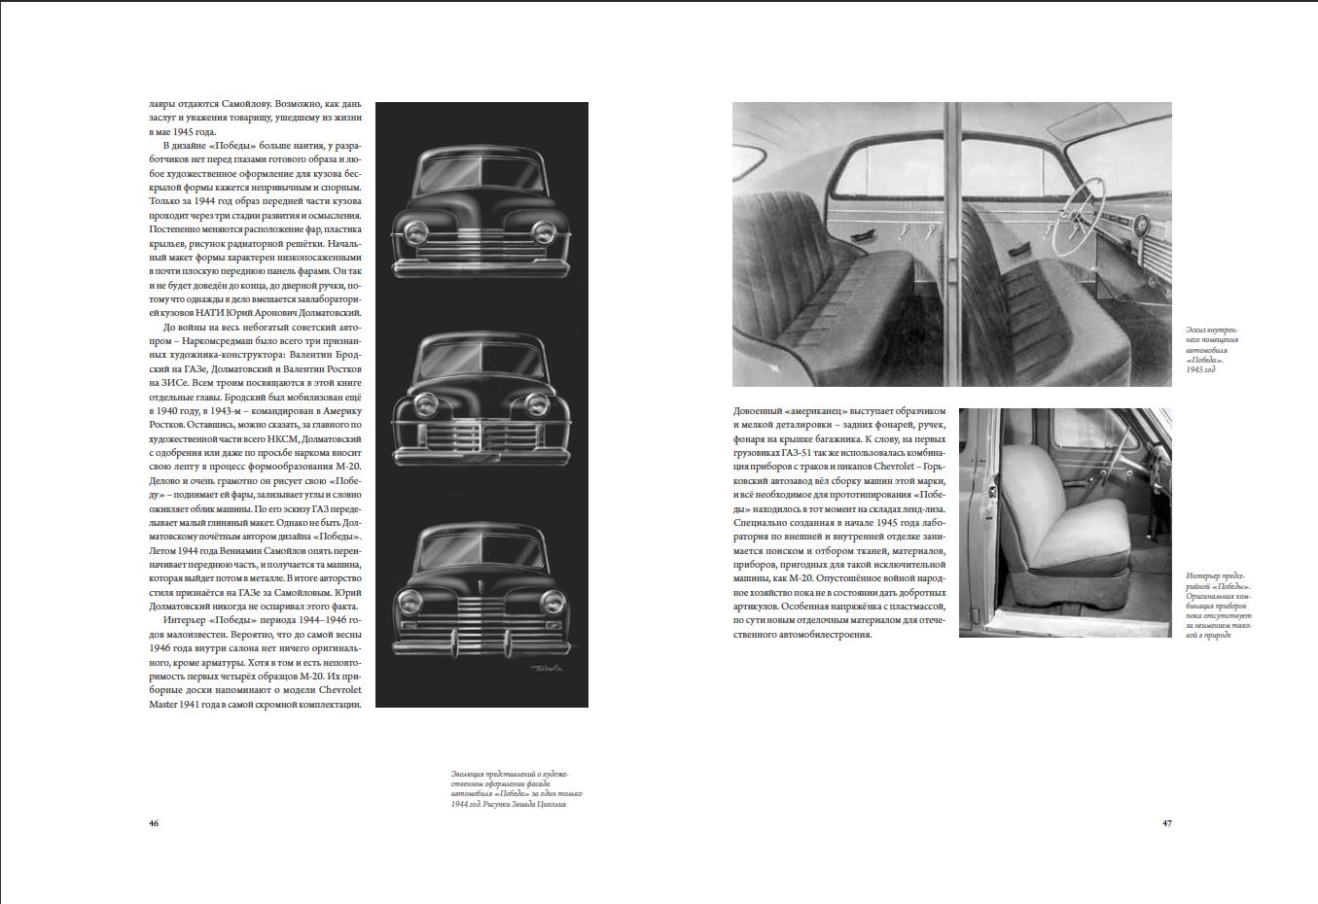Click line starting "грузовиках ГАЗ-51 так же"
Viewport: 1318px width, 904px height.
[x=839, y=453]
